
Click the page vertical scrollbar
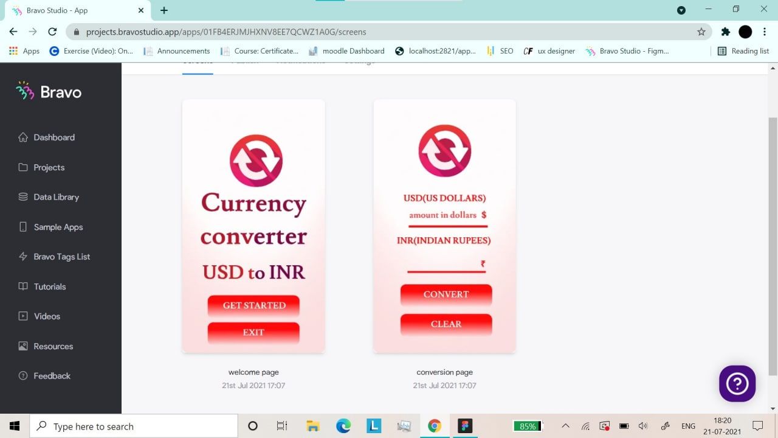pos(773,246)
